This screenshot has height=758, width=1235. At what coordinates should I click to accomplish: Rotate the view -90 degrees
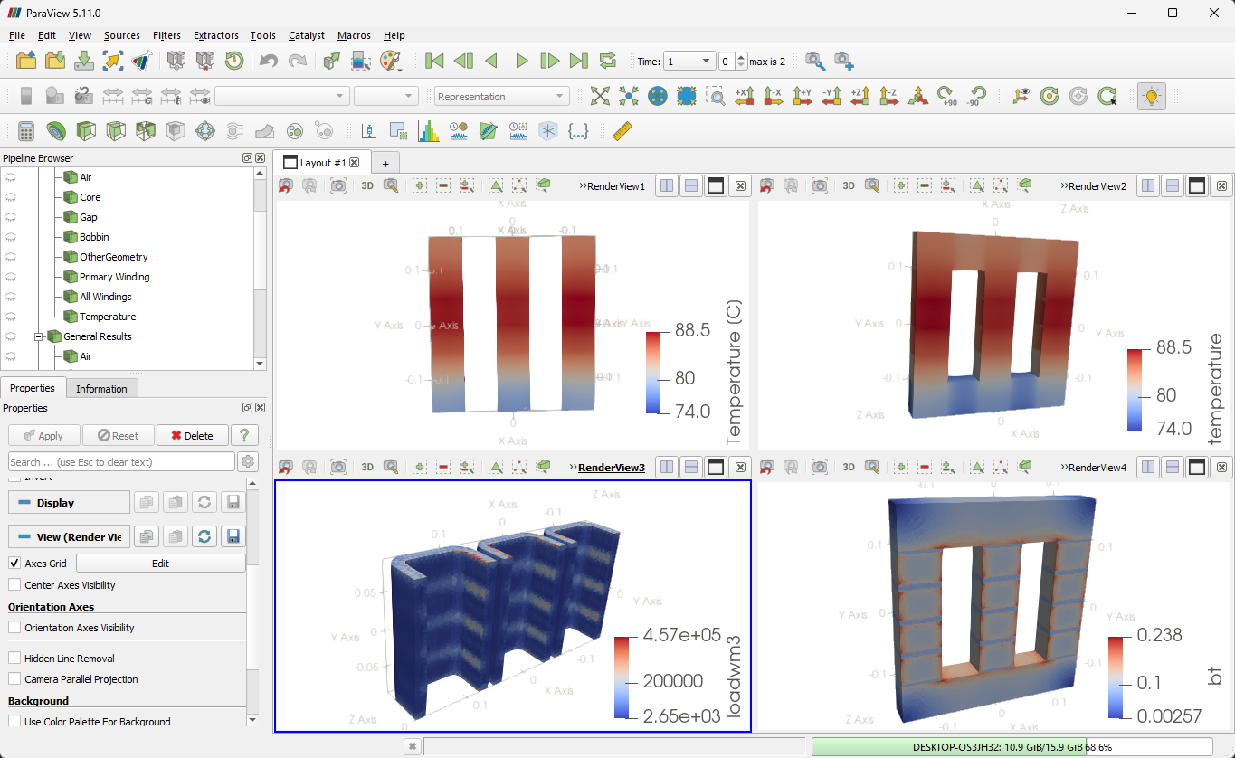pos(976,96)
